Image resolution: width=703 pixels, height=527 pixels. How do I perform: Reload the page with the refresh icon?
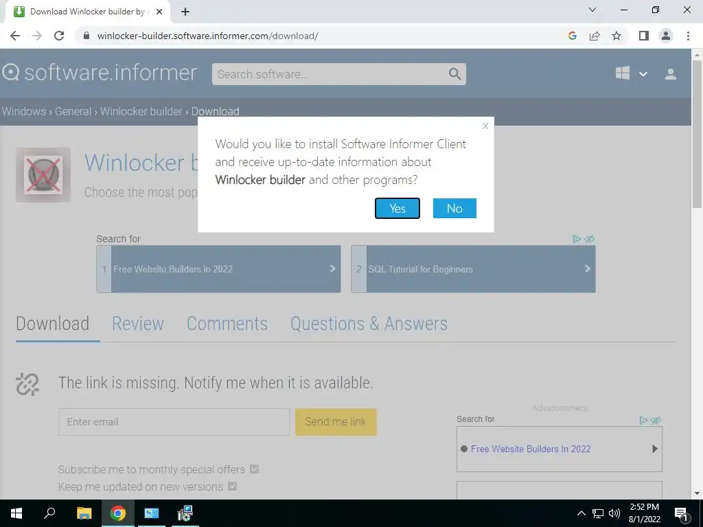(59, 36)
